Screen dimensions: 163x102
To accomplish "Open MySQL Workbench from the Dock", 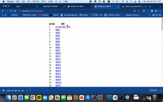I will (109, 98).
